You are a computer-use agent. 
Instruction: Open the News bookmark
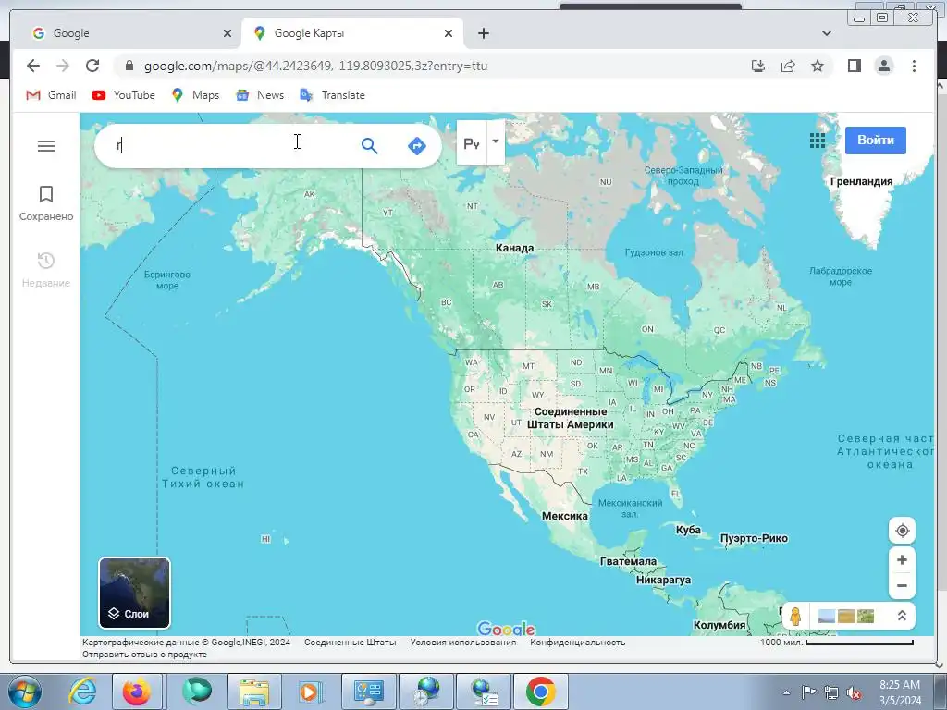[x=260, y=95]
